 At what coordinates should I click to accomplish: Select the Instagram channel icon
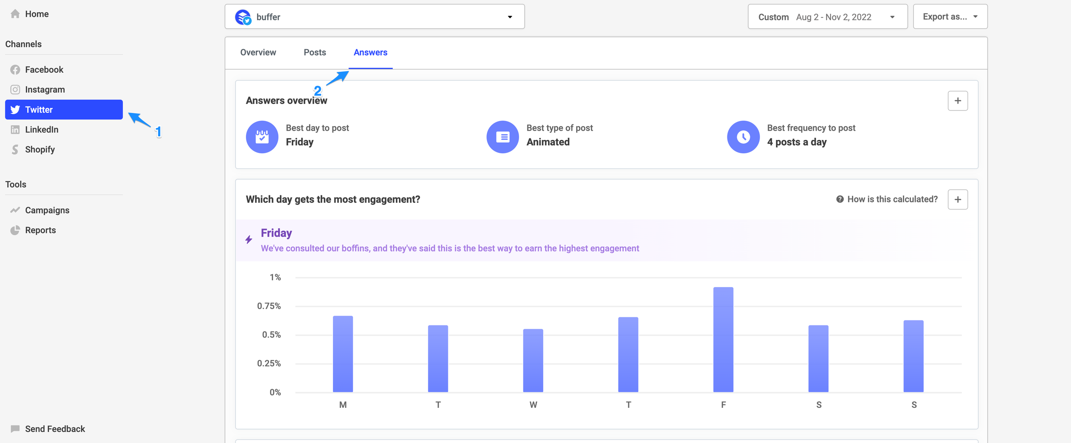click(x=15, y=90)
